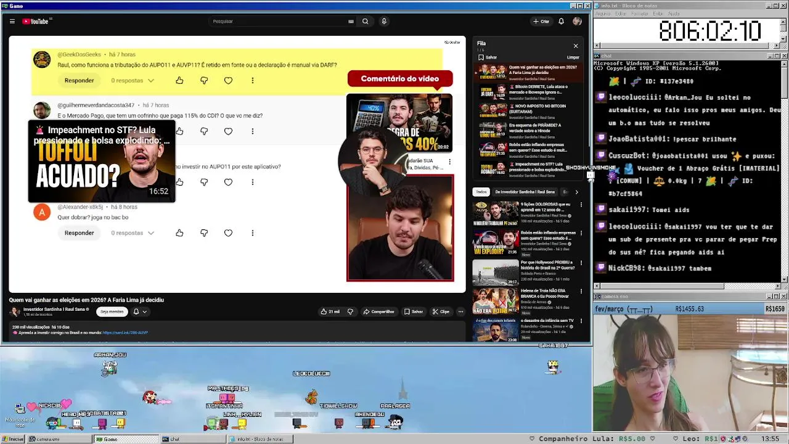
Task: Like the guilhermeverdandacosta347 comment
Action: point(179,131)
